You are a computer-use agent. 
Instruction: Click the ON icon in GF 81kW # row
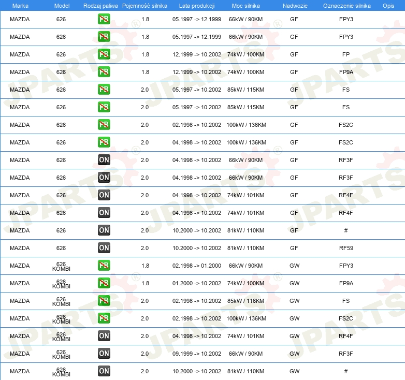pyautogui.click(x=104, y=230)
